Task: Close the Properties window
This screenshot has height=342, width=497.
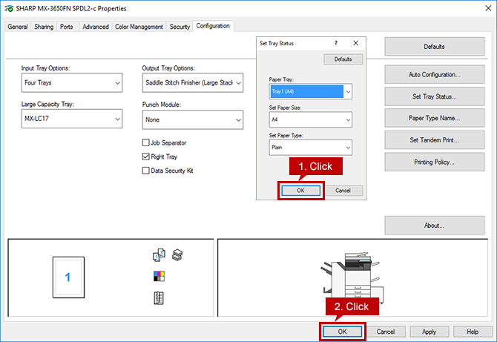Action: 488,8
